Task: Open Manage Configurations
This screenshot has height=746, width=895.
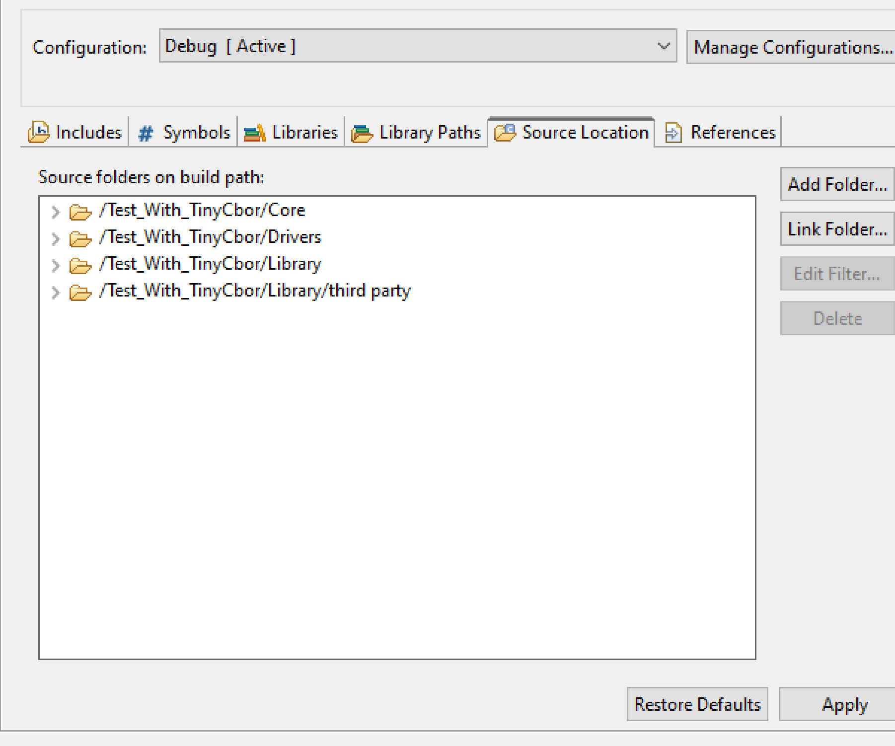Action: (x=790, y=46)
